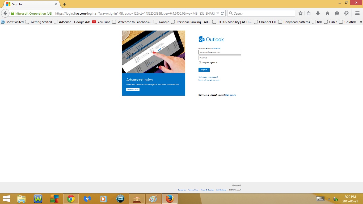Show more bookmarks with the chevron
The height and width of the screenshot is (204, 363).
[x=361, y=22]
